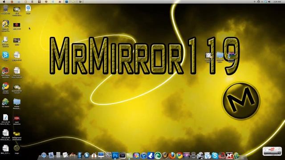Open Photoshop from the dock
Image resolution: width=285 pixels, height=160 pixels.
(x=115, y=156)
